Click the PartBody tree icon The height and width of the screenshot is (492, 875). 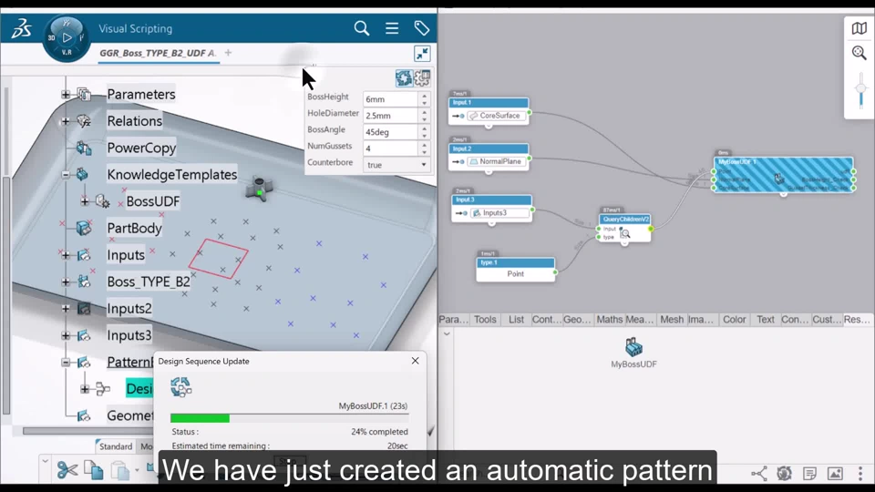84,228
